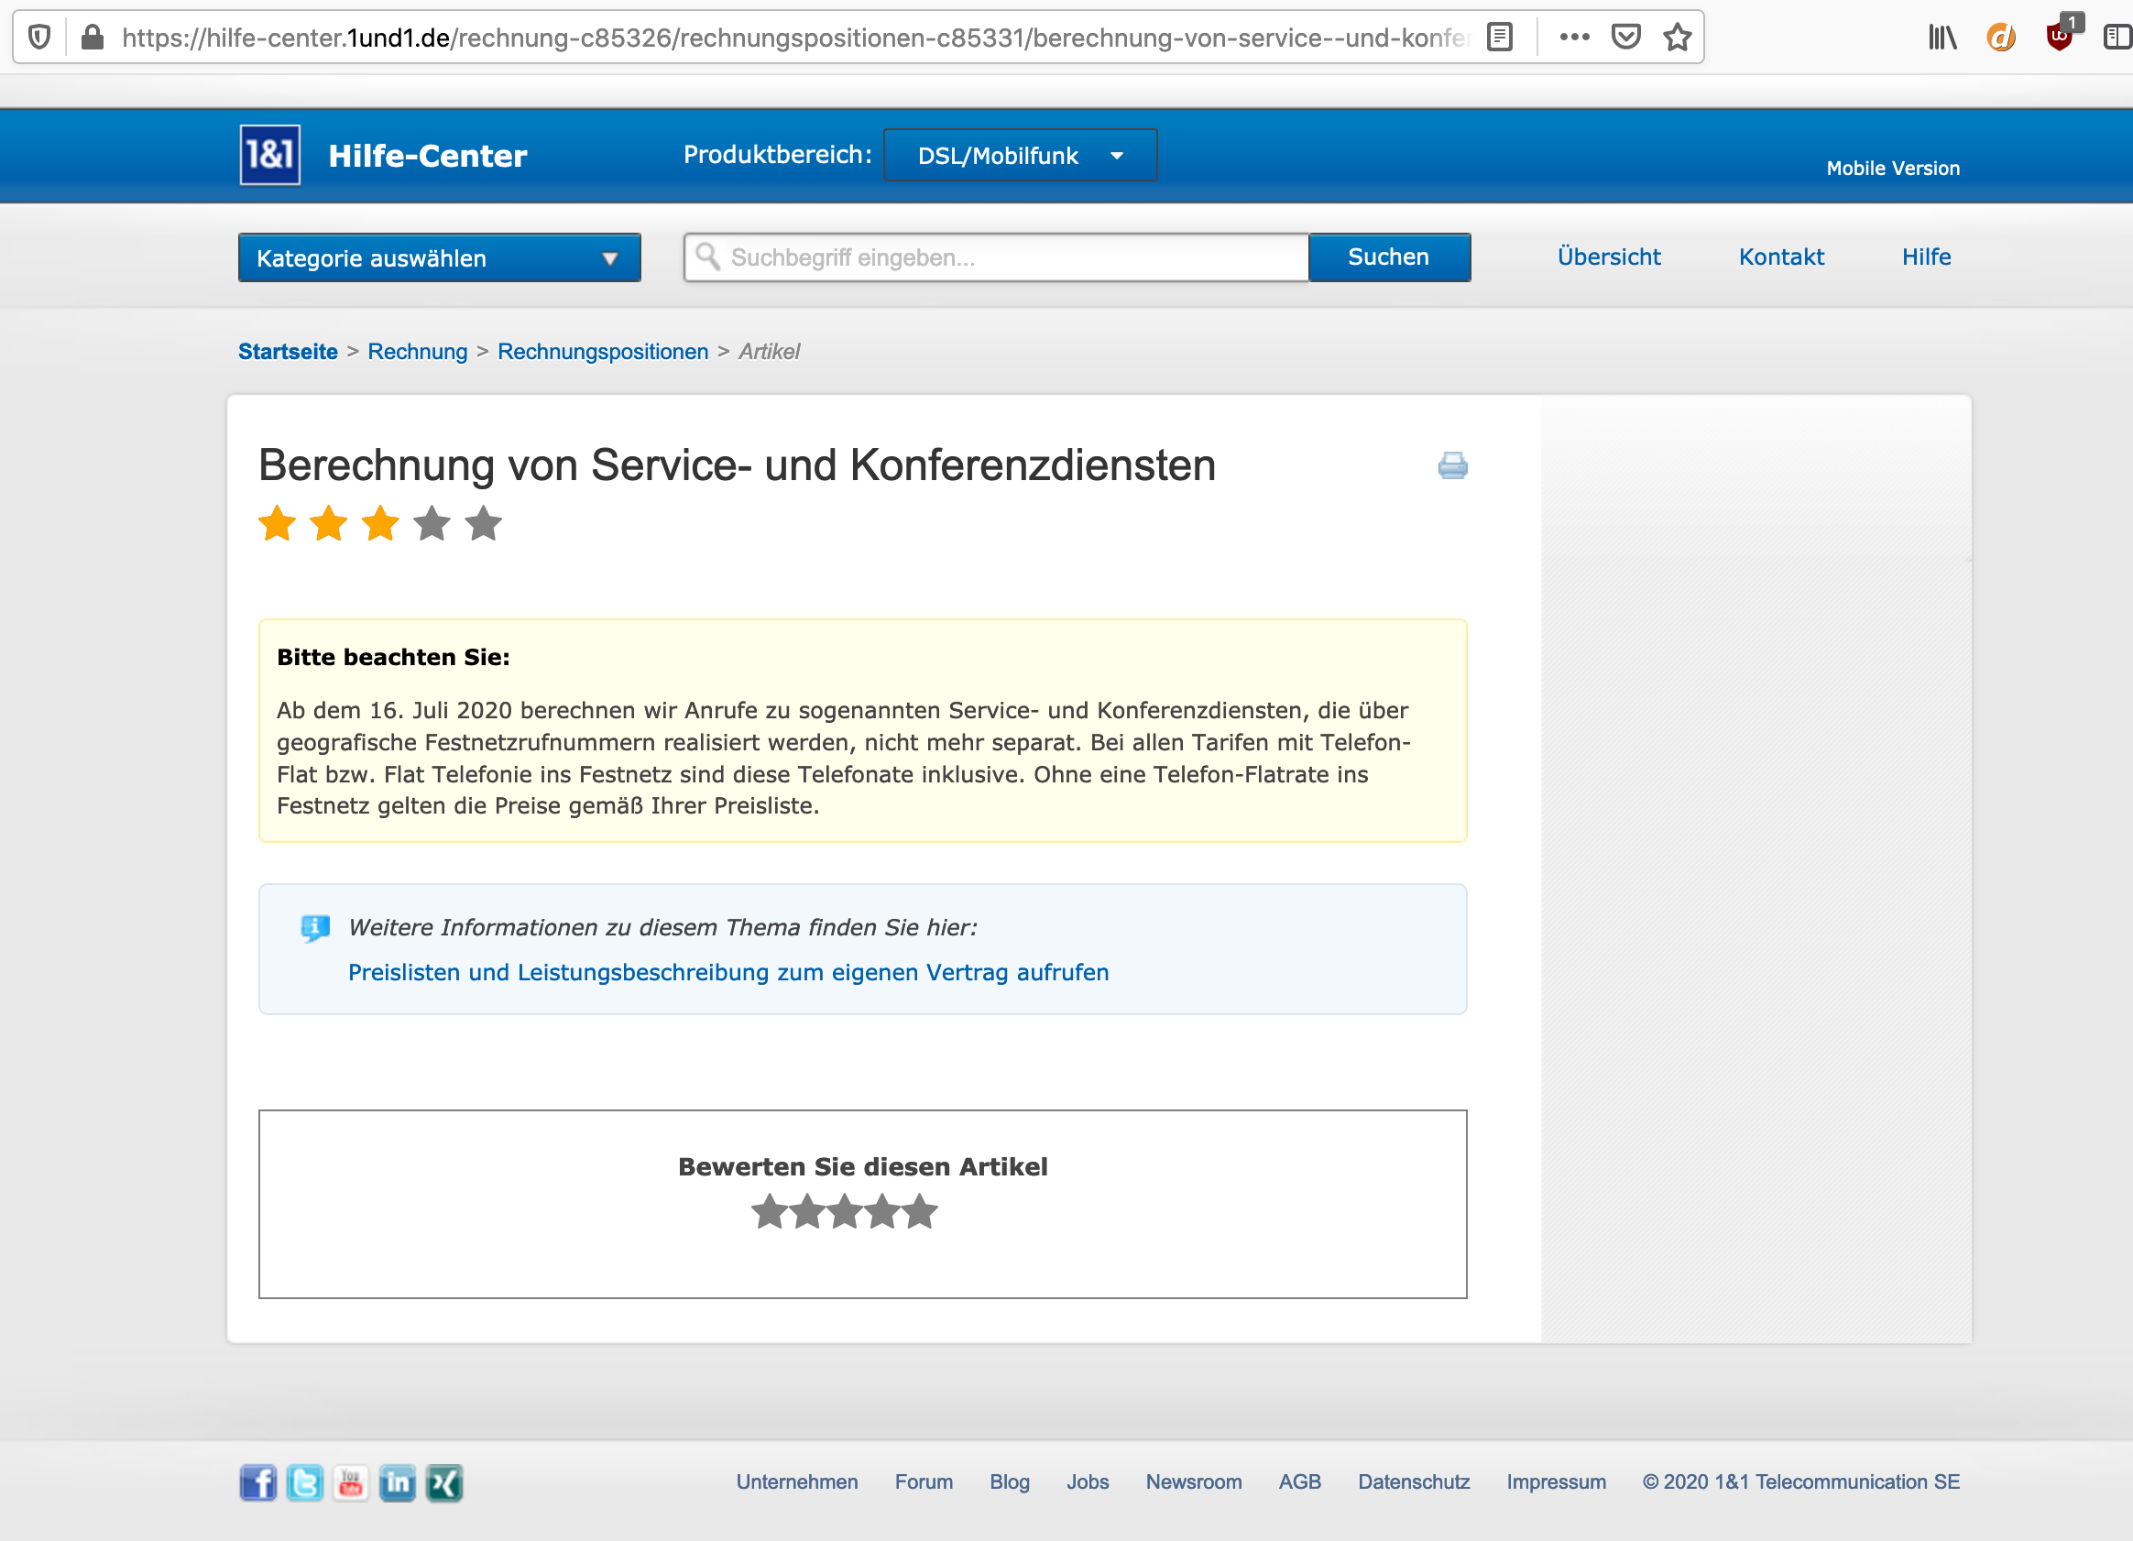
Task: Open the DSL/Mobilfunk Produktbereich dropdown
Action: pyautogui.click(x=1020, y=156)
